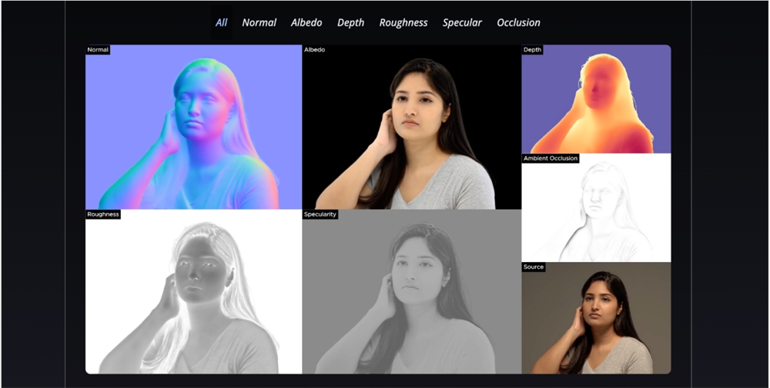Click the purple normal map image
The height and width of the screenshot is (388, 770).
(193, 131)
